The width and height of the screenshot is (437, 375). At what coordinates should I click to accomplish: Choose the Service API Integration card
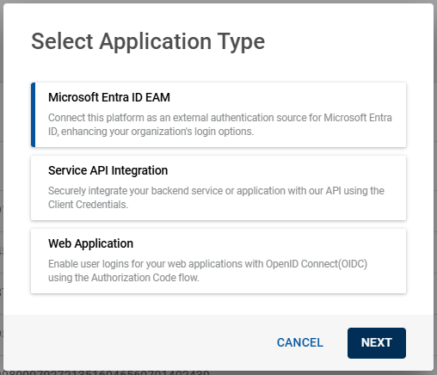[218, 187]
